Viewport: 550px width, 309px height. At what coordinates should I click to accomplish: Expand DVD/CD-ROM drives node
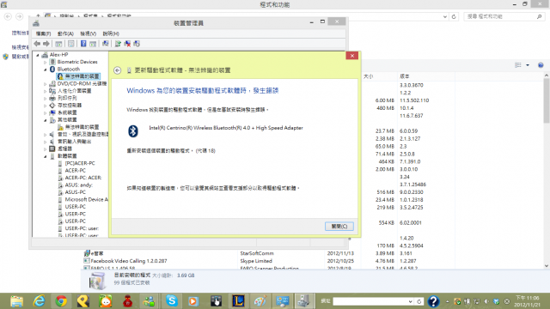tap(45, 84)
